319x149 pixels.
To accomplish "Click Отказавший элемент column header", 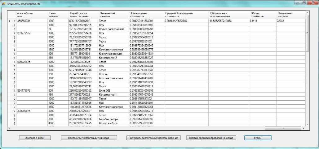I will click(x=113, y=15).
